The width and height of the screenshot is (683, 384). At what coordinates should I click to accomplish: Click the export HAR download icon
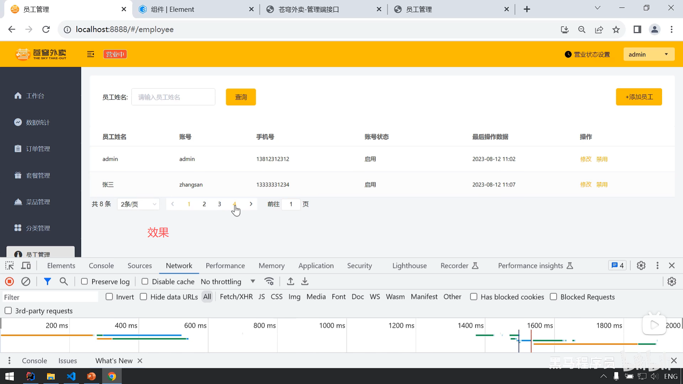(x=305, y=282)
